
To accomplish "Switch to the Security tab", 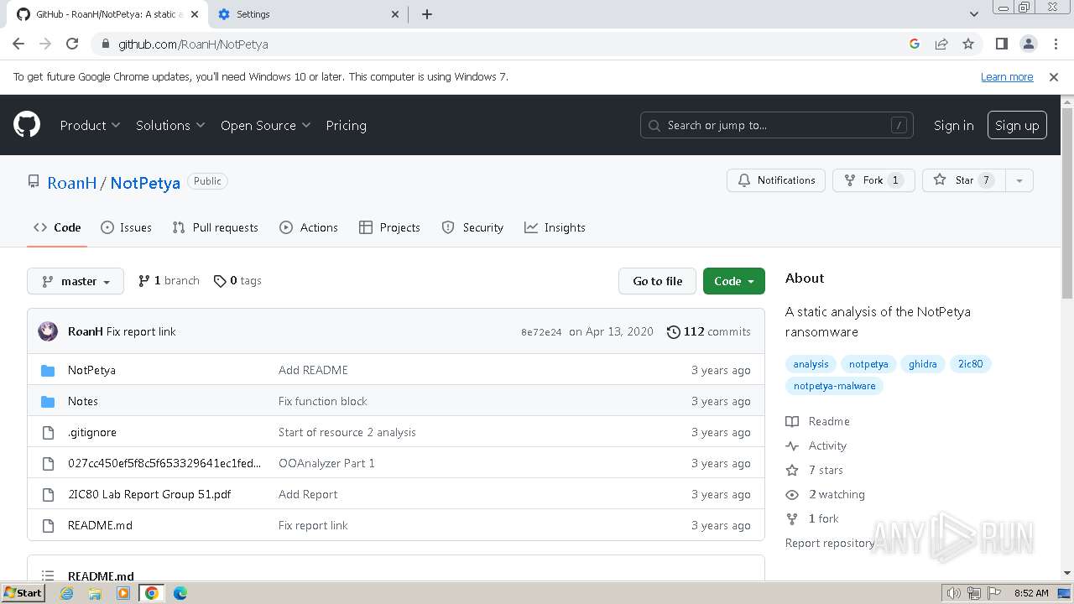I will click(472, 227).
